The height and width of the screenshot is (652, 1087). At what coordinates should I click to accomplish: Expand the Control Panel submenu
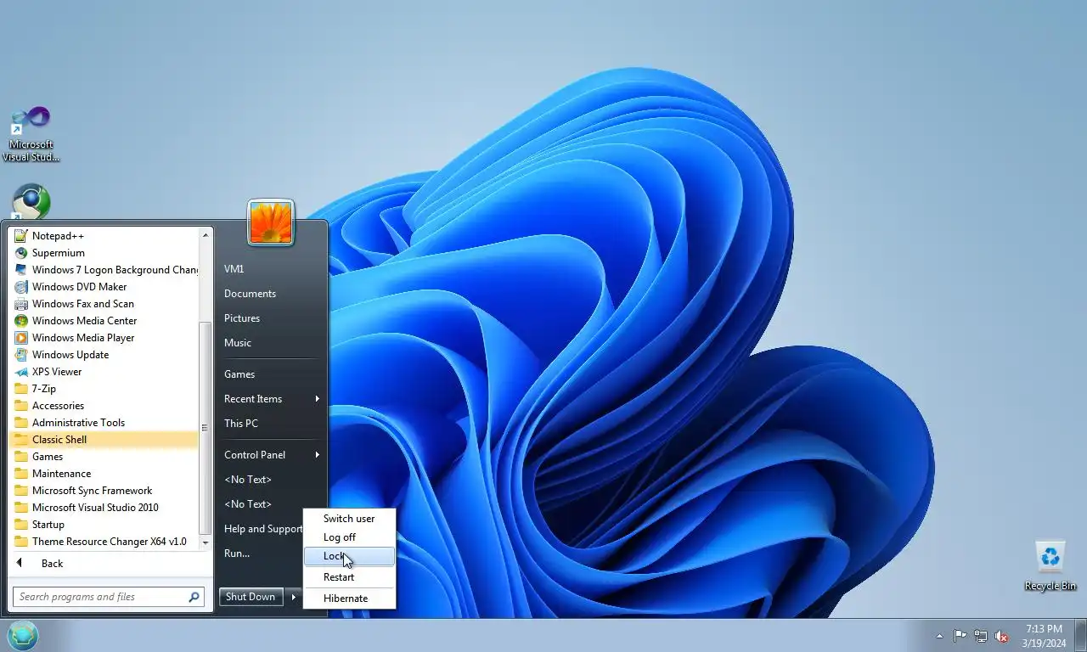pos(270,454)
